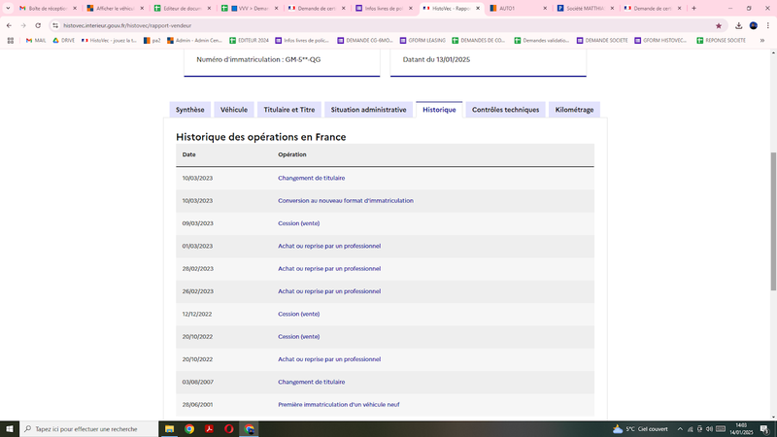Click 'Cession (vente)' dated 09/03/2023
This screenshot has width=777, height=437.
pos(299,223)
